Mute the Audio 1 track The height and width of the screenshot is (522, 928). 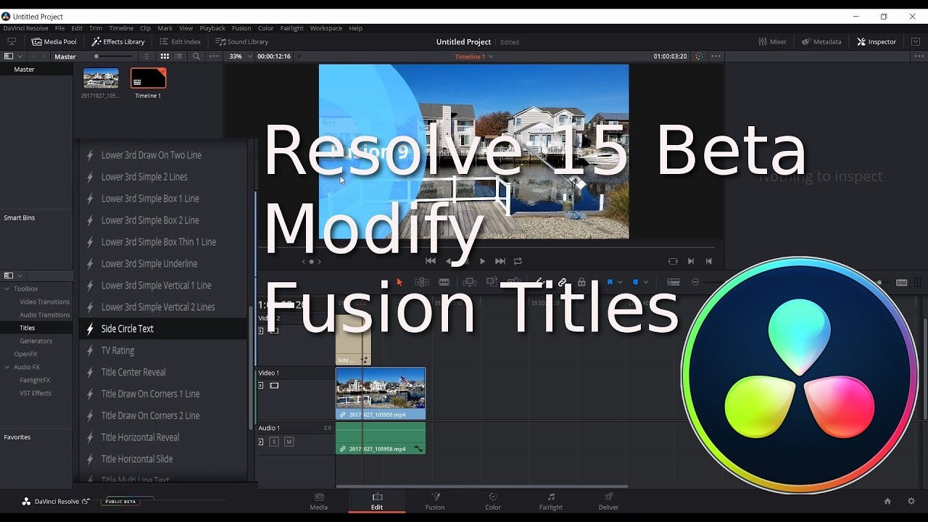coord(289,442)
